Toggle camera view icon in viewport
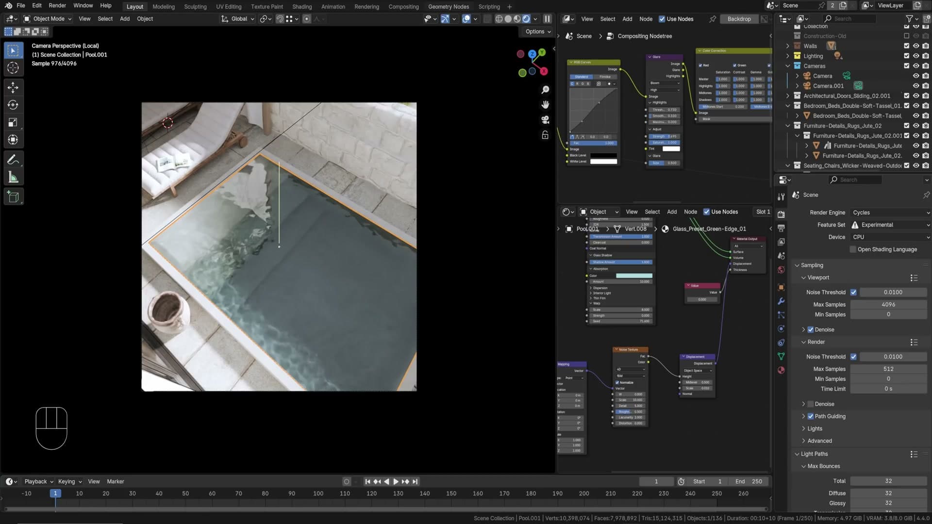Image resolution: width=932 pixels, height=524 pixels. coord(545,120)
